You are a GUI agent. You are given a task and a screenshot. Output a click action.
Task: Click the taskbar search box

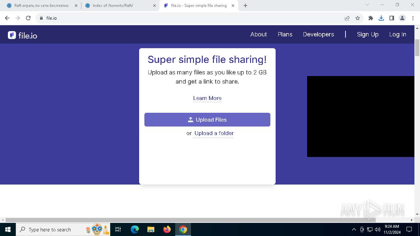pyautogui.click(x=63, y=229)
